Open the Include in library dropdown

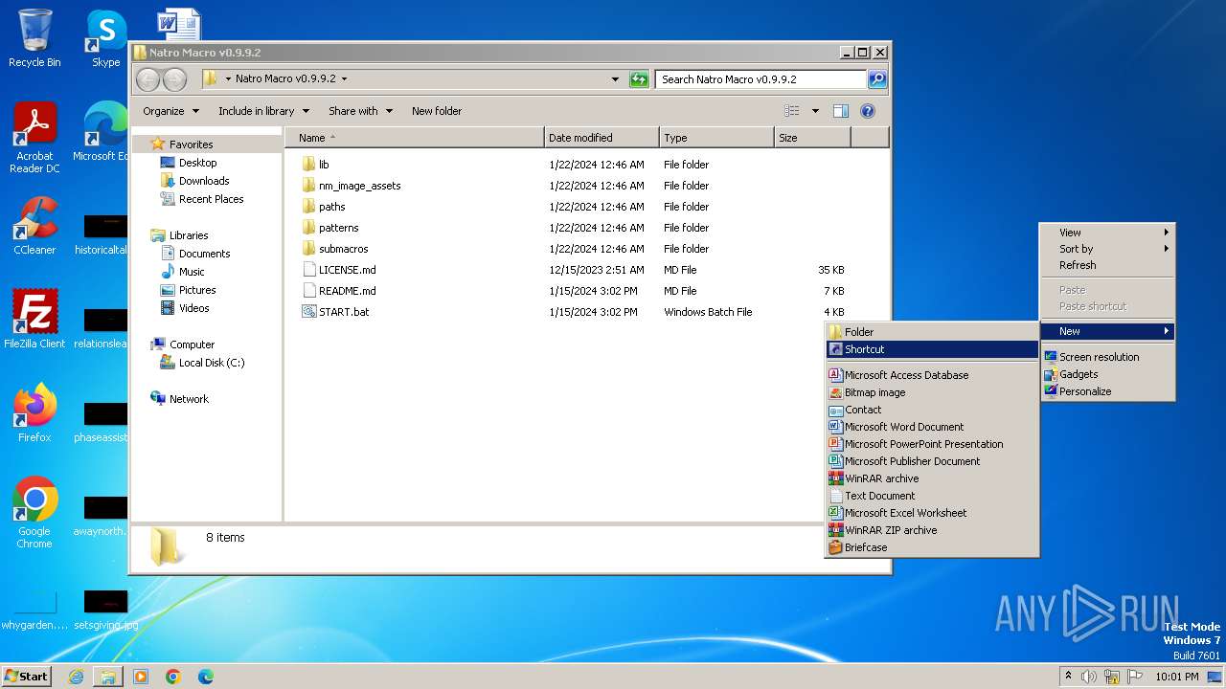coord(263,111)
